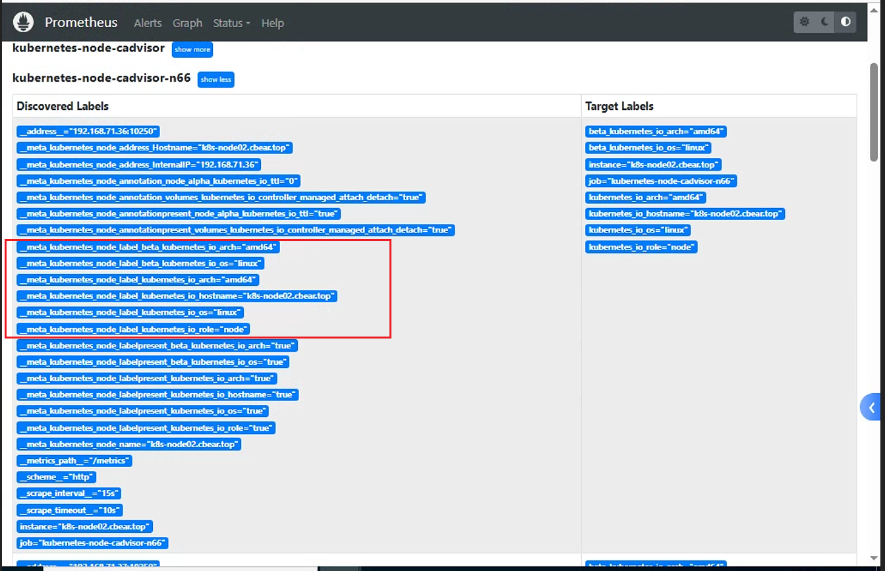Select the node_alpha_kubernetes_io_ttl="0" annotation label
Screen dimensions: 885x571
(x=159, y=181)
